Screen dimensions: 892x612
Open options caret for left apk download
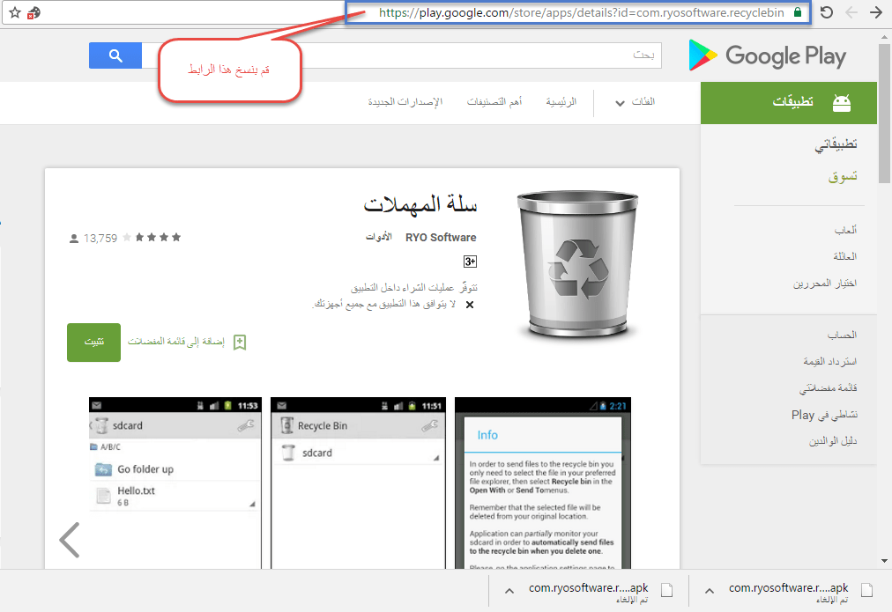coord(509,591)
